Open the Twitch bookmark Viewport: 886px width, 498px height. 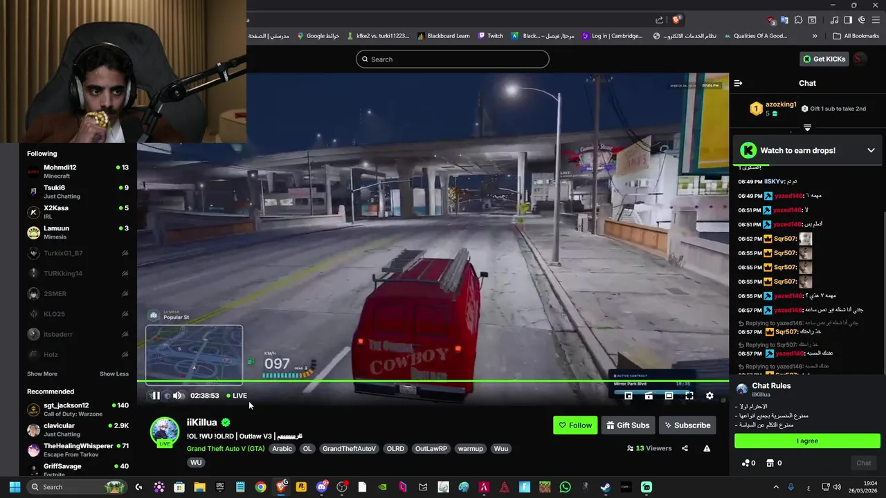[491, 36]
